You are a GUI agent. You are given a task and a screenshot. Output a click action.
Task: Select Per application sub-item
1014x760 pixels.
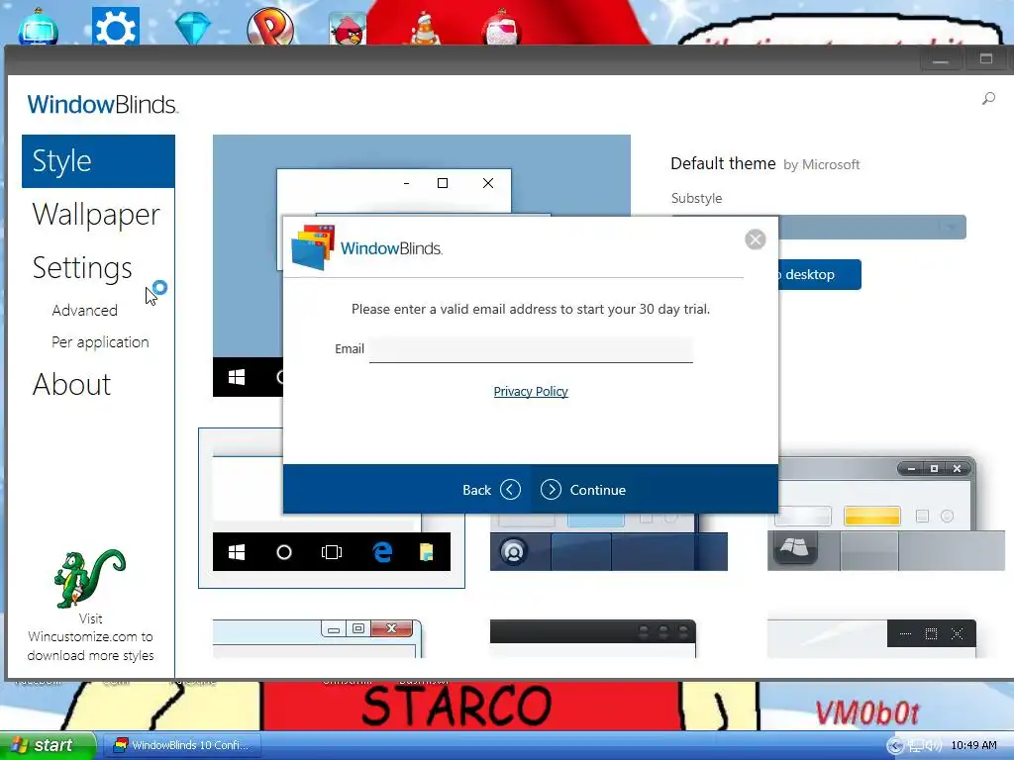tap(100, 341)
